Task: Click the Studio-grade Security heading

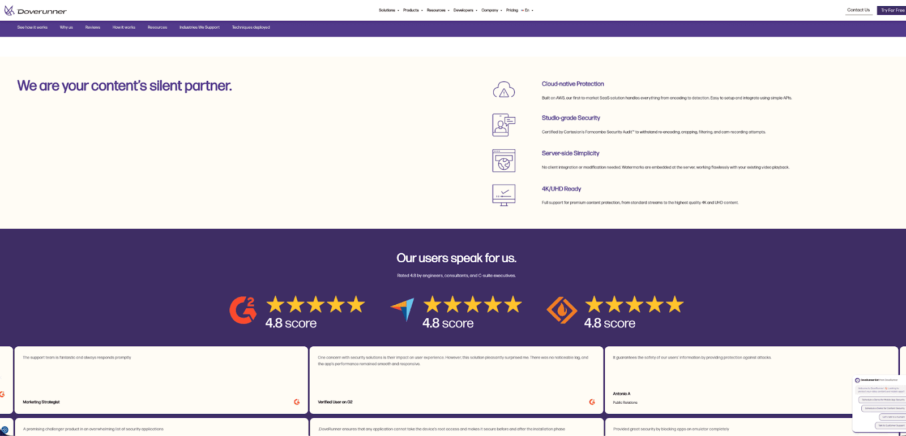Action: [x=571, y=118]
